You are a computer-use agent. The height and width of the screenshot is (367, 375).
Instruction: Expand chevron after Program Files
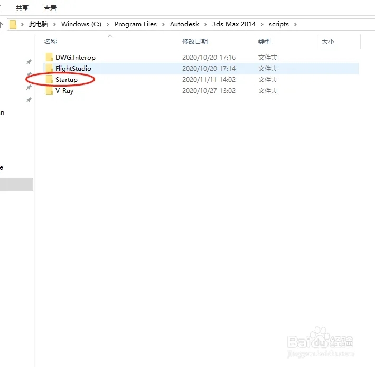point(163,24)
